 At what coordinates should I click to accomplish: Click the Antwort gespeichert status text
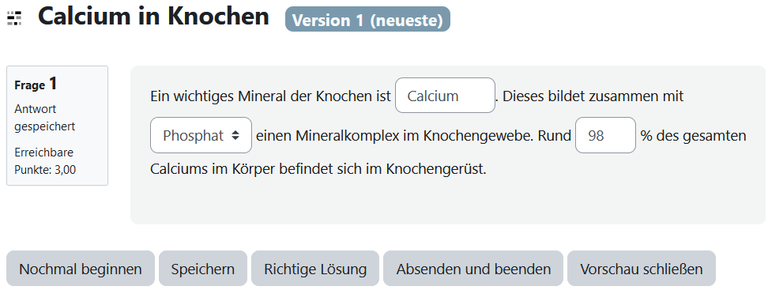click(x=45, y=118)
